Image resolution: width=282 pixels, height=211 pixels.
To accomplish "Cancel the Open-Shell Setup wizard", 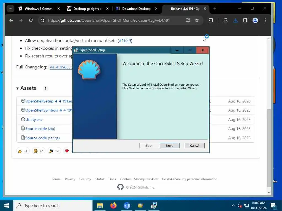I will [x=194, y=146].
